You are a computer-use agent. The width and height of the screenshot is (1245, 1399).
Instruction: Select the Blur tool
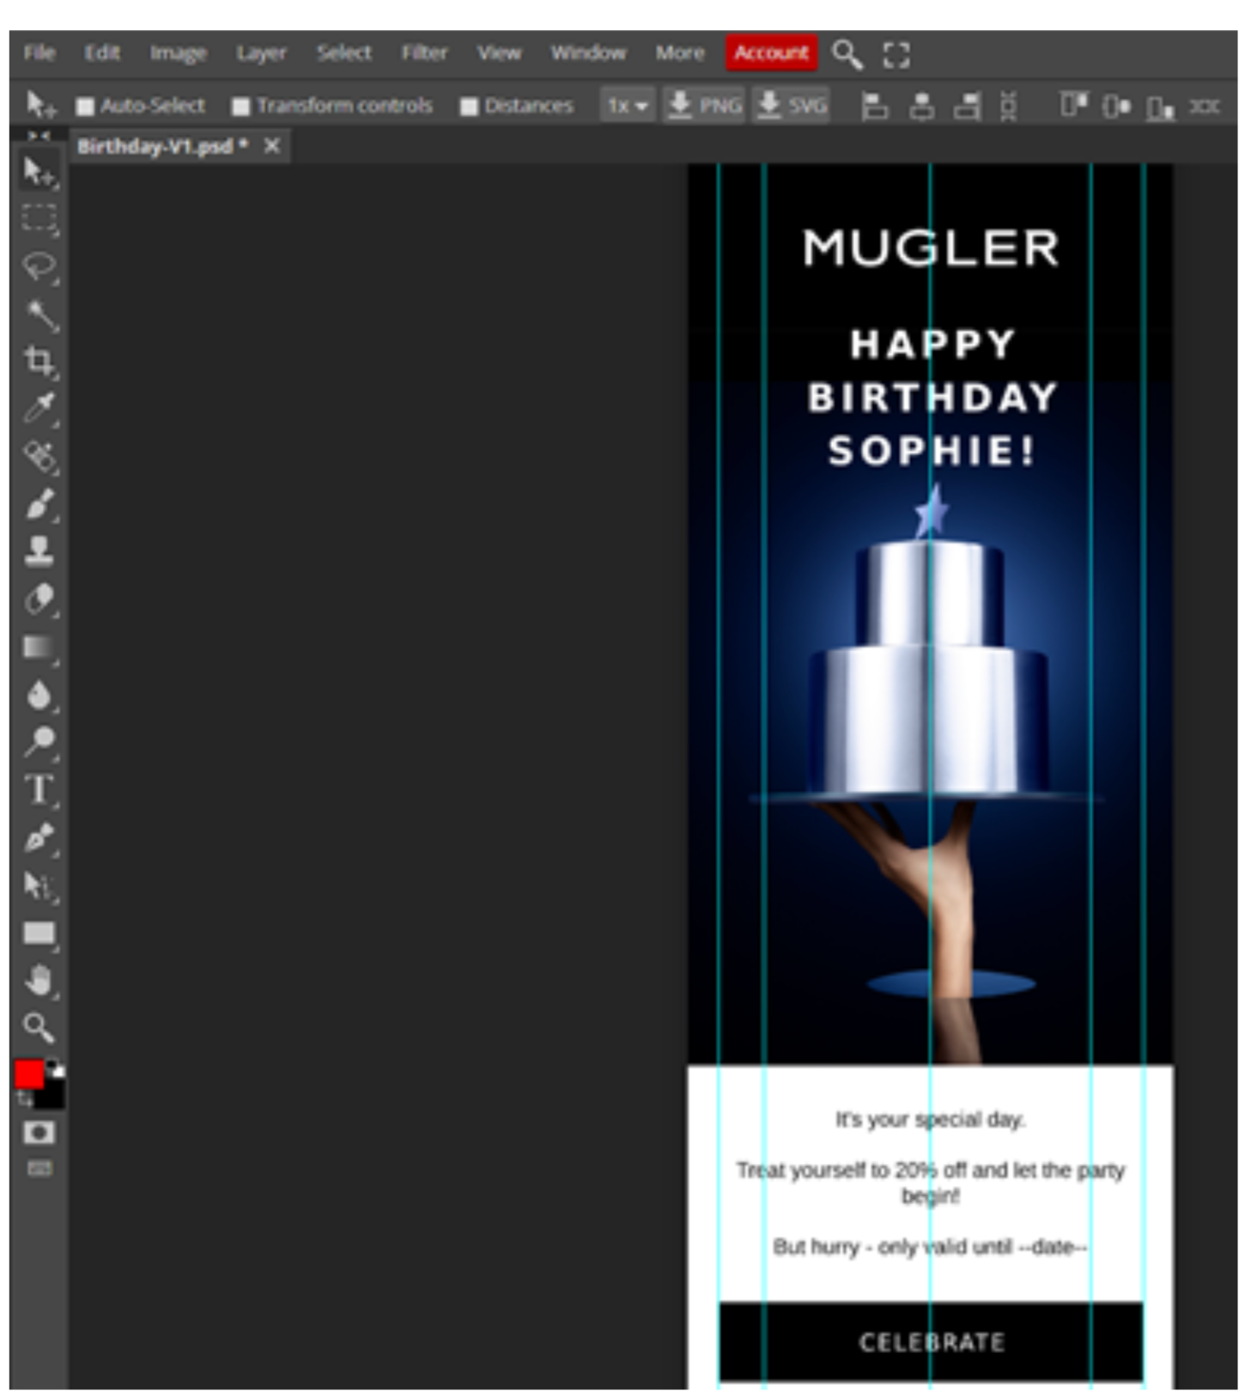coord(39,694)
